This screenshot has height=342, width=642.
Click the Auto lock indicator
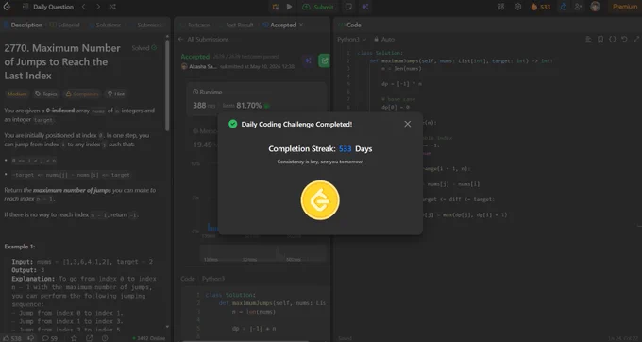coord(384,40)
